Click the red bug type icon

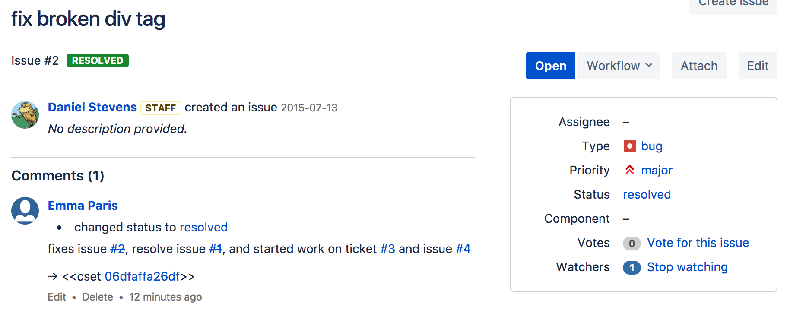click(x=630, y=146)
